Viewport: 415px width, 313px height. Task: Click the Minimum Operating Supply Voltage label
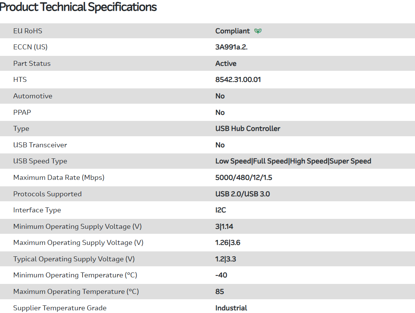pos(77,227)
